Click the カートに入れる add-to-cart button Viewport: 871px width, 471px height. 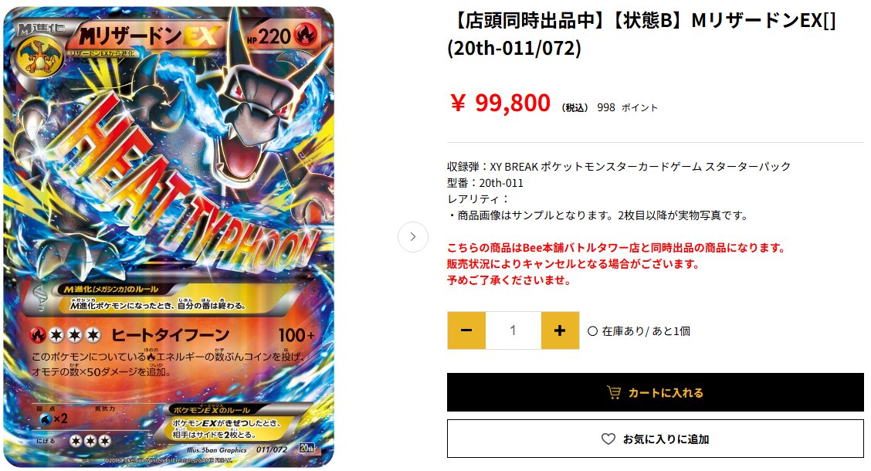656,392
